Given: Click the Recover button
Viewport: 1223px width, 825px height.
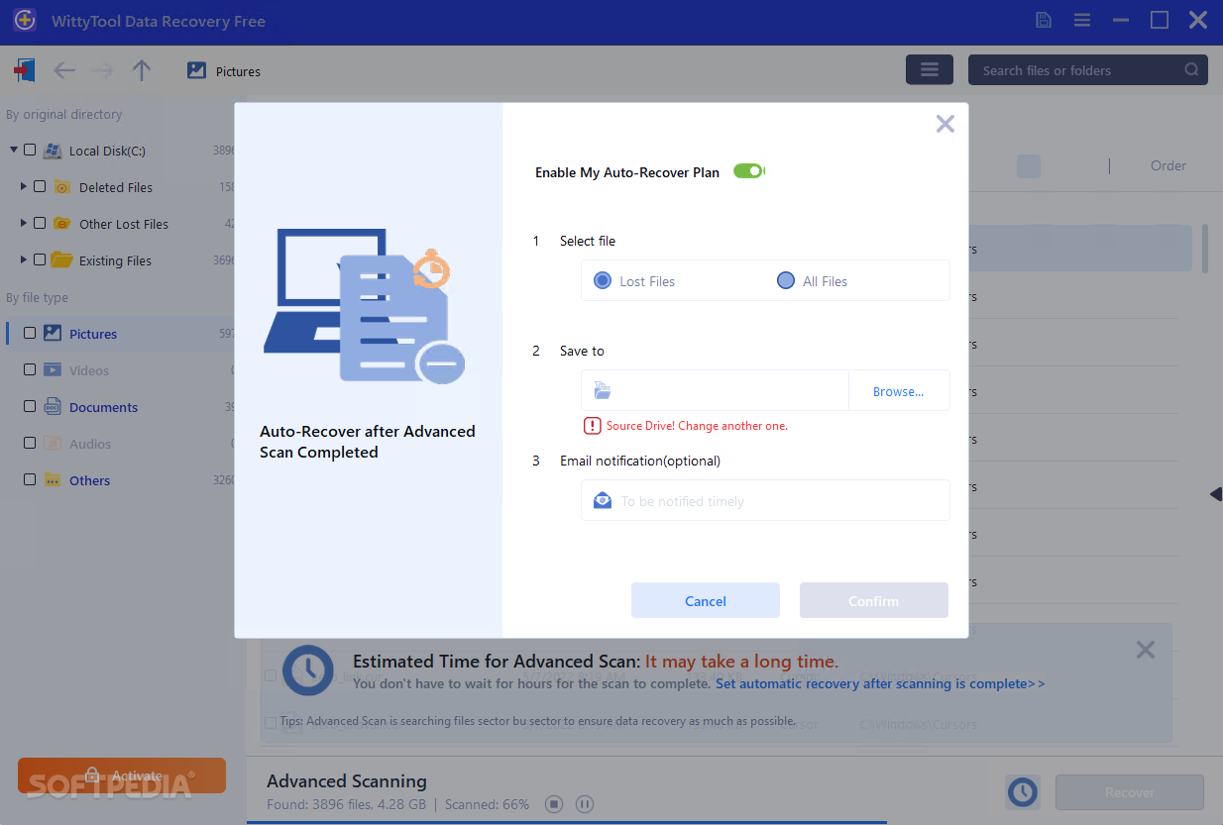Looking at the screenshot, I should tap(1130, 792).
